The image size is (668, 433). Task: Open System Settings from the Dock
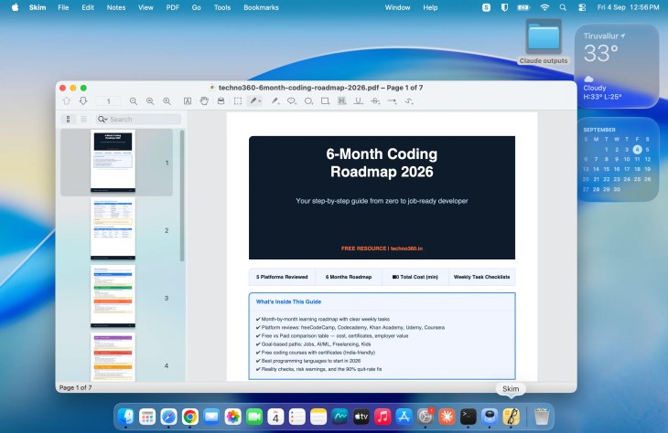point(426,417)
